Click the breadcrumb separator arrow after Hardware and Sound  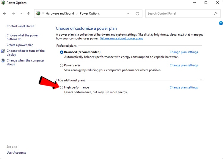pyautogui.click(x=77, y=13)
